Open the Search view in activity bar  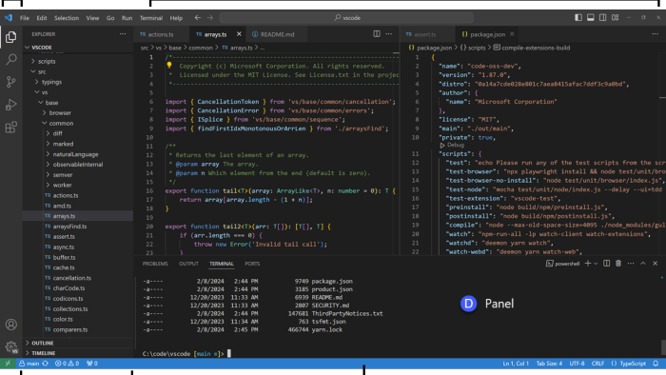coord(11,59)
